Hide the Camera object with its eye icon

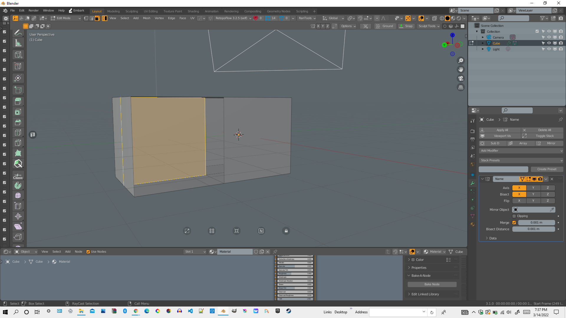(x=549, y=37)
